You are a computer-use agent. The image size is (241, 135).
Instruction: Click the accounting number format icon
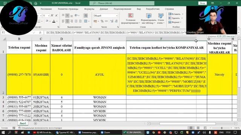tap(95, 21)
